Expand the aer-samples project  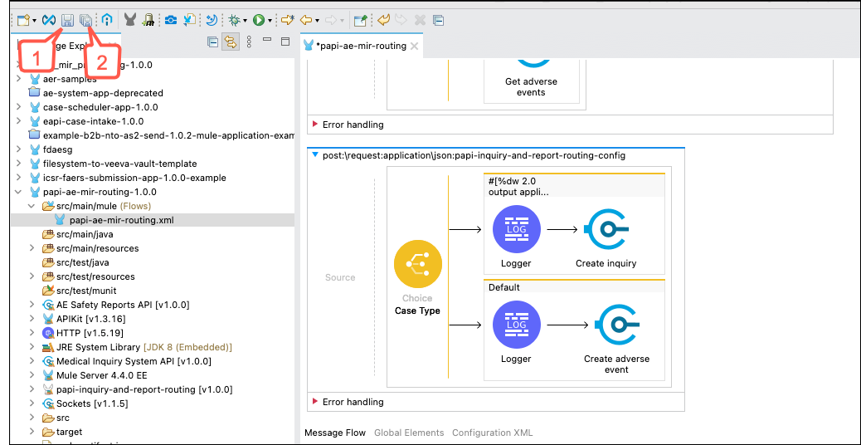coord(19,79)
